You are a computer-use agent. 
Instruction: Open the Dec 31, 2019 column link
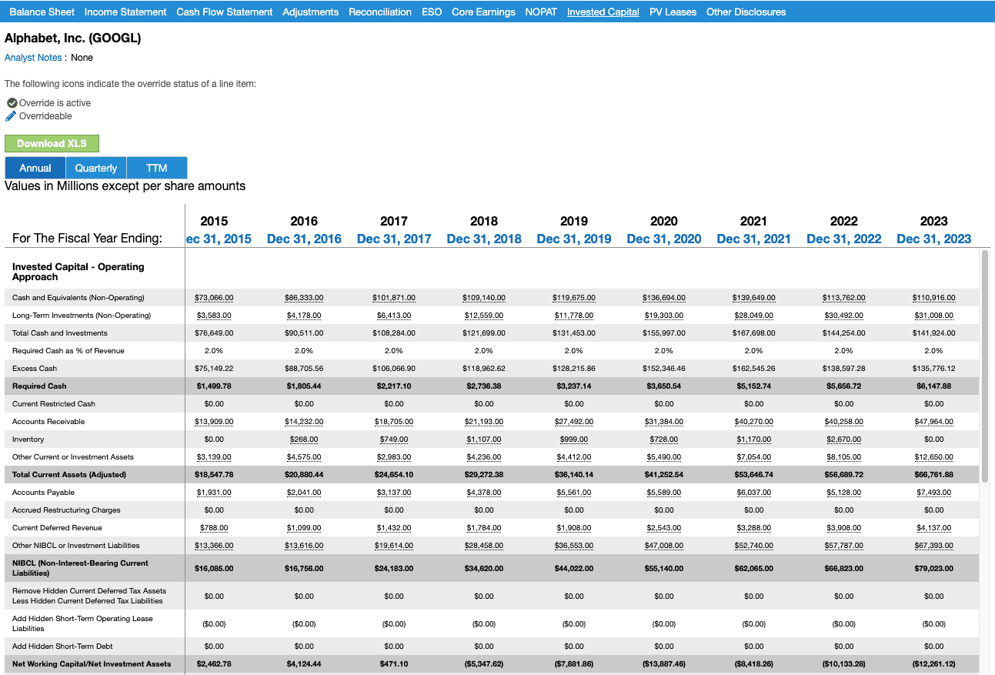(574, 239)
